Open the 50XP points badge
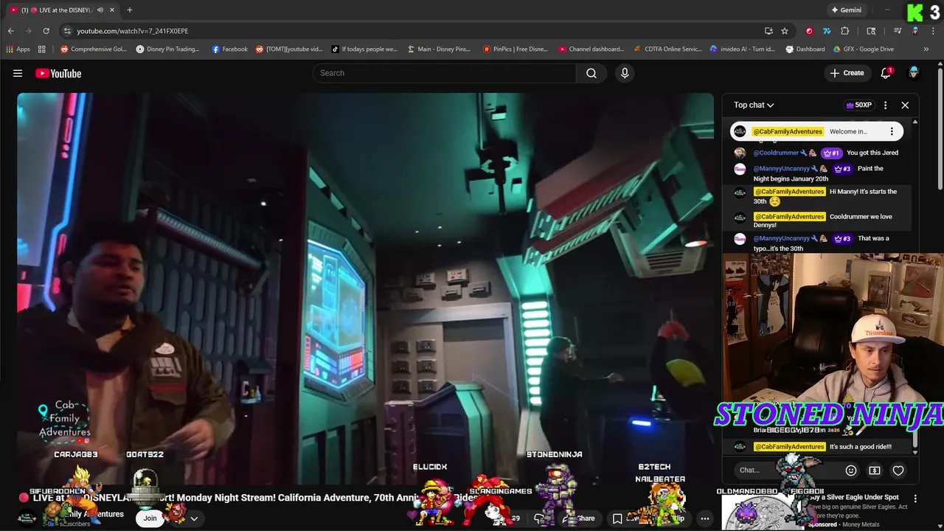The width and height of the screenshot is (944, 531). (x=859, y=105)
